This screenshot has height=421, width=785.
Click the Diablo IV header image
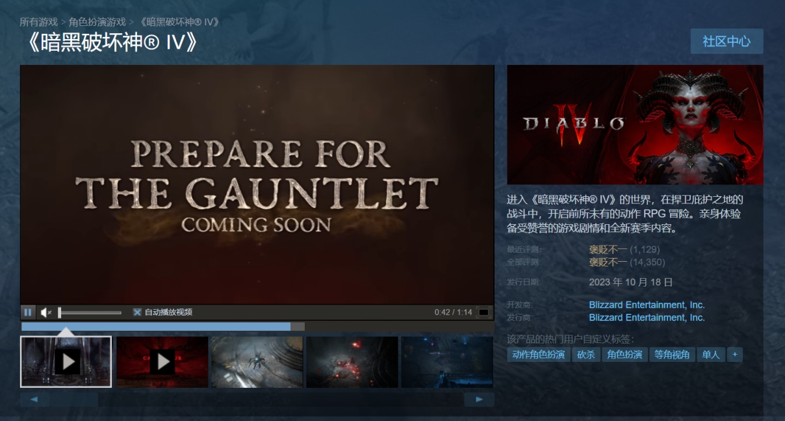coord(635,125)
